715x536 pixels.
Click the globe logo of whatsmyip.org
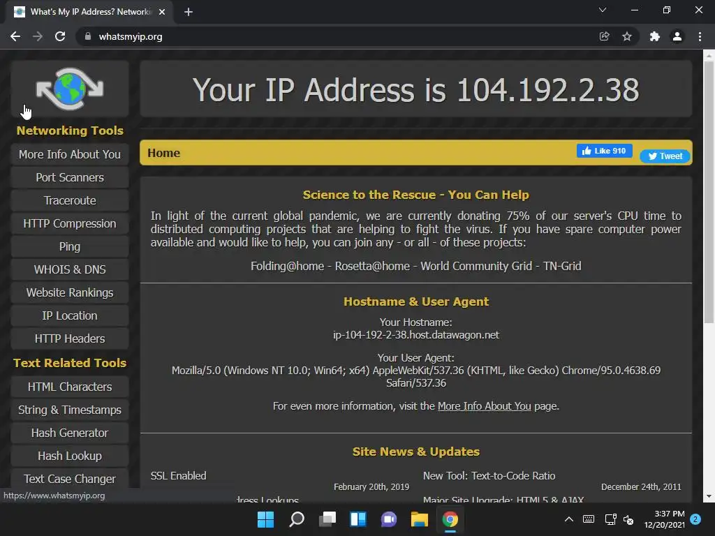point(70,89)
